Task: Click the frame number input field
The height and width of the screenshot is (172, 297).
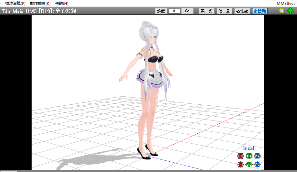Action: (174, 11)
